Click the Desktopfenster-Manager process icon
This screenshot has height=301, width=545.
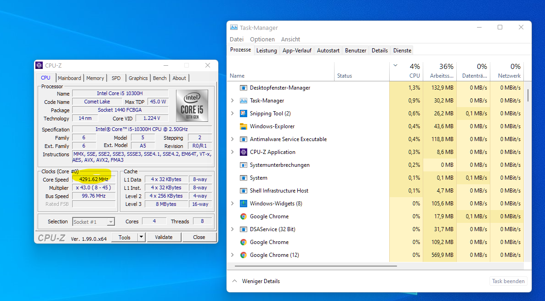click(x=244, y=88)
